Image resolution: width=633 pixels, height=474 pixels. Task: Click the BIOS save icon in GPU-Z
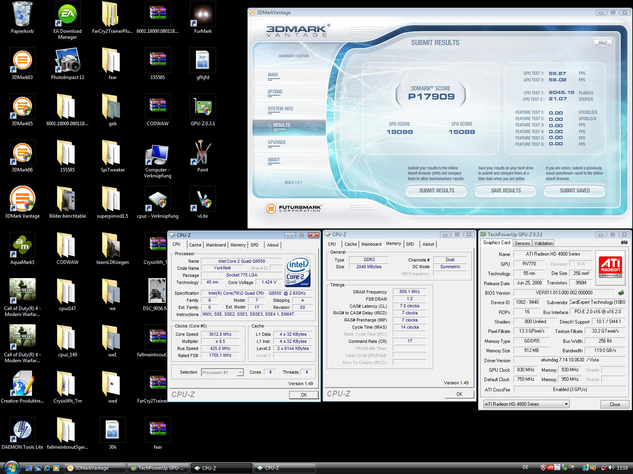621,293
